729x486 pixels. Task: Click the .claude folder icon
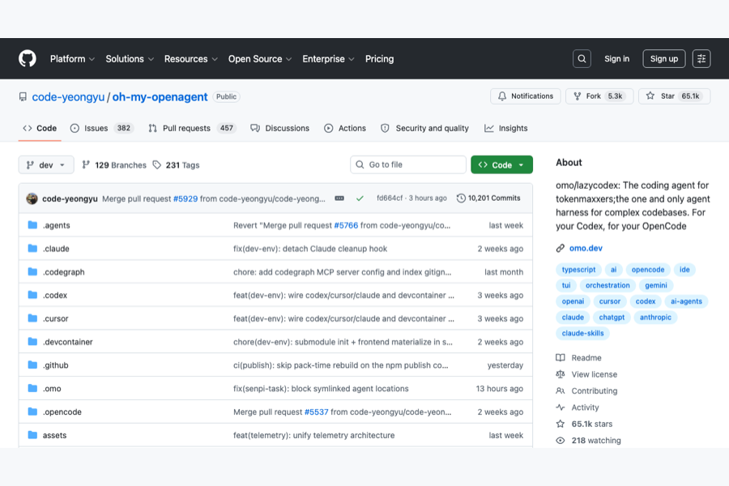pyautogui.click(x=32, y=249)
